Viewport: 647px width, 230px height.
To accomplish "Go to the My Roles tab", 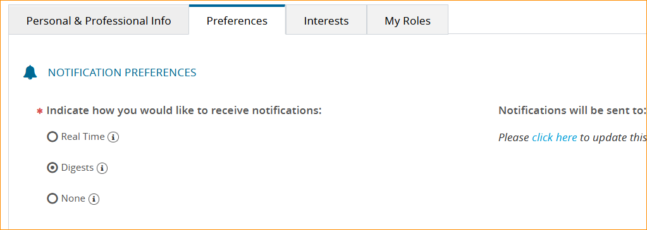I will tap(407, 21).
